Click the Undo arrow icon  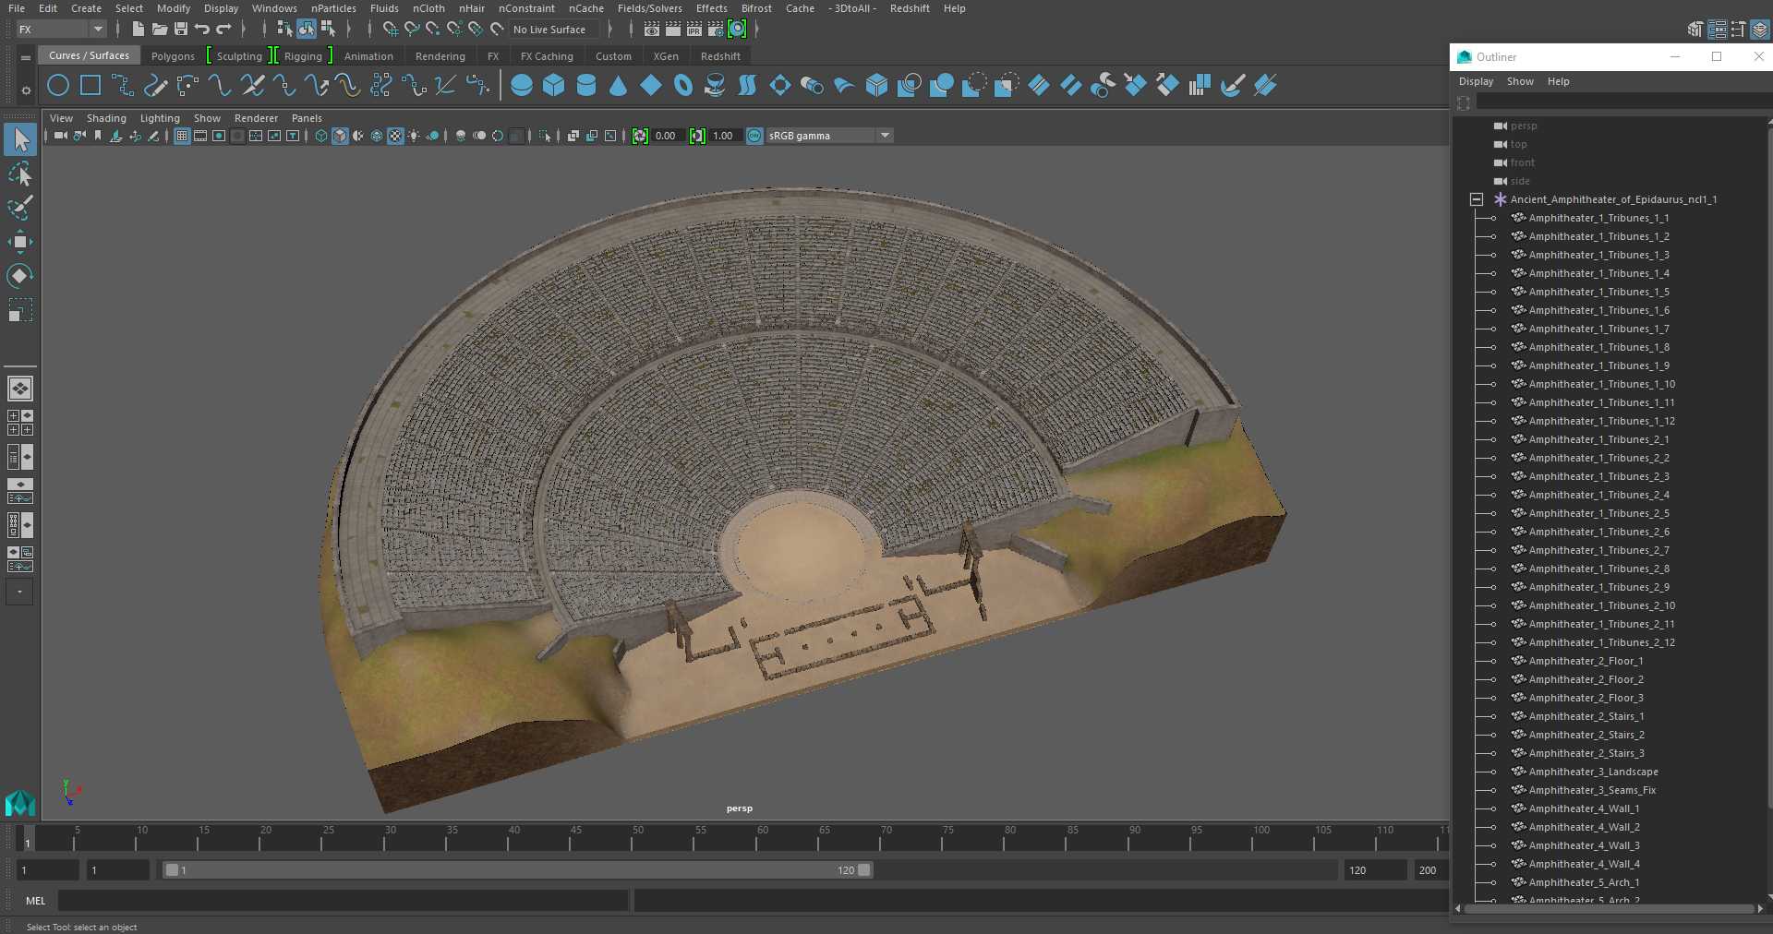click(202, 30)
